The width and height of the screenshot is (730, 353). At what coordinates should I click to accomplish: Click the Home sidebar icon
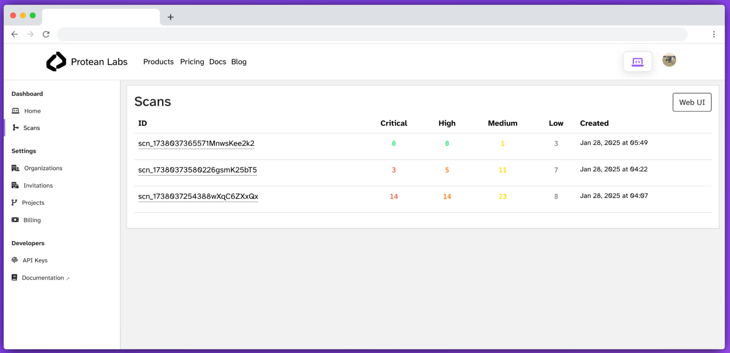(15, 111)
